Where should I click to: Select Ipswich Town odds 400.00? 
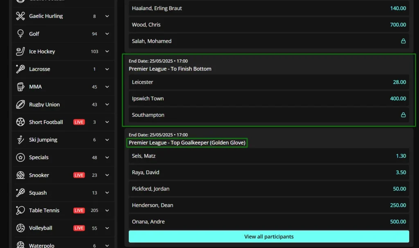(398, 98)
